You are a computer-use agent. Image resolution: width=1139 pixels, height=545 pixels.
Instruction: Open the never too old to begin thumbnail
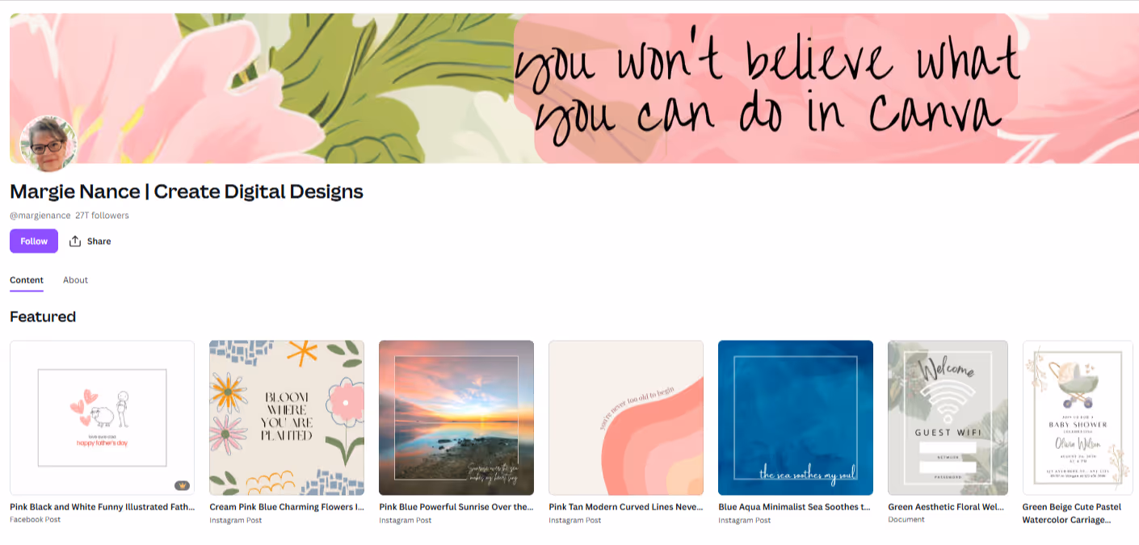coord(626,417)
